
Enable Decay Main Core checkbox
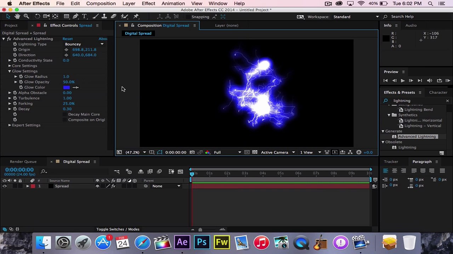(65, 114)
